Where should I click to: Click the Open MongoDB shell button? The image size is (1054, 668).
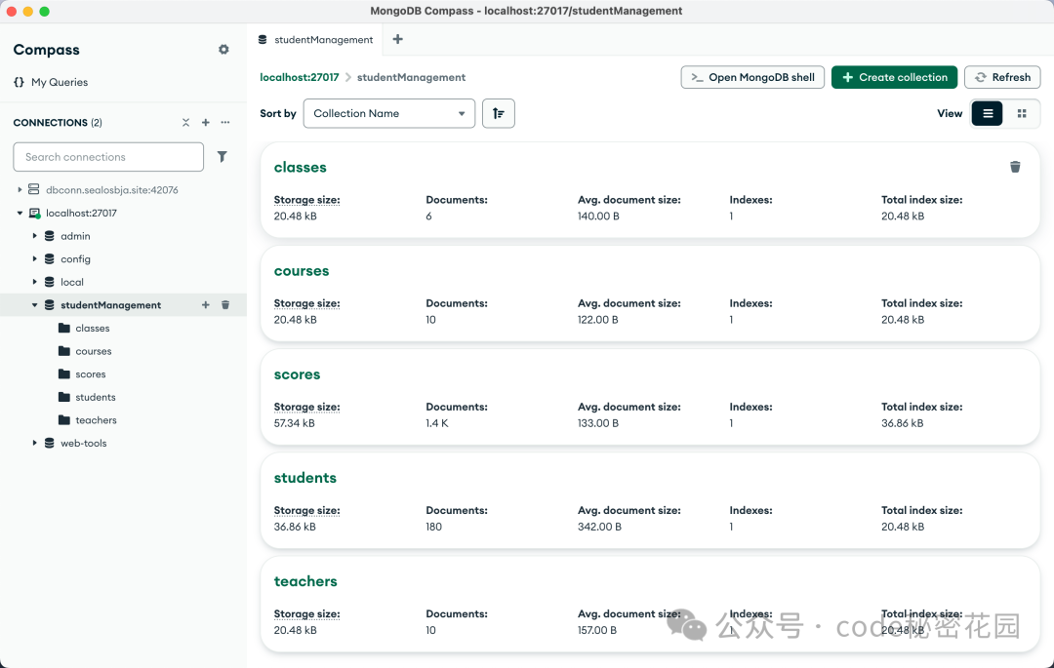(x=752, y=77)
